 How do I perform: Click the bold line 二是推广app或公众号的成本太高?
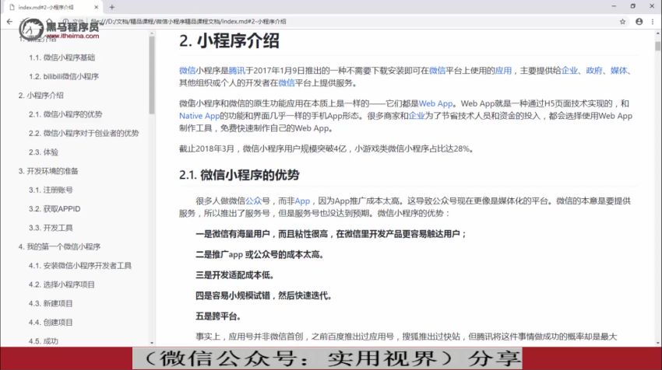[259, 254]
